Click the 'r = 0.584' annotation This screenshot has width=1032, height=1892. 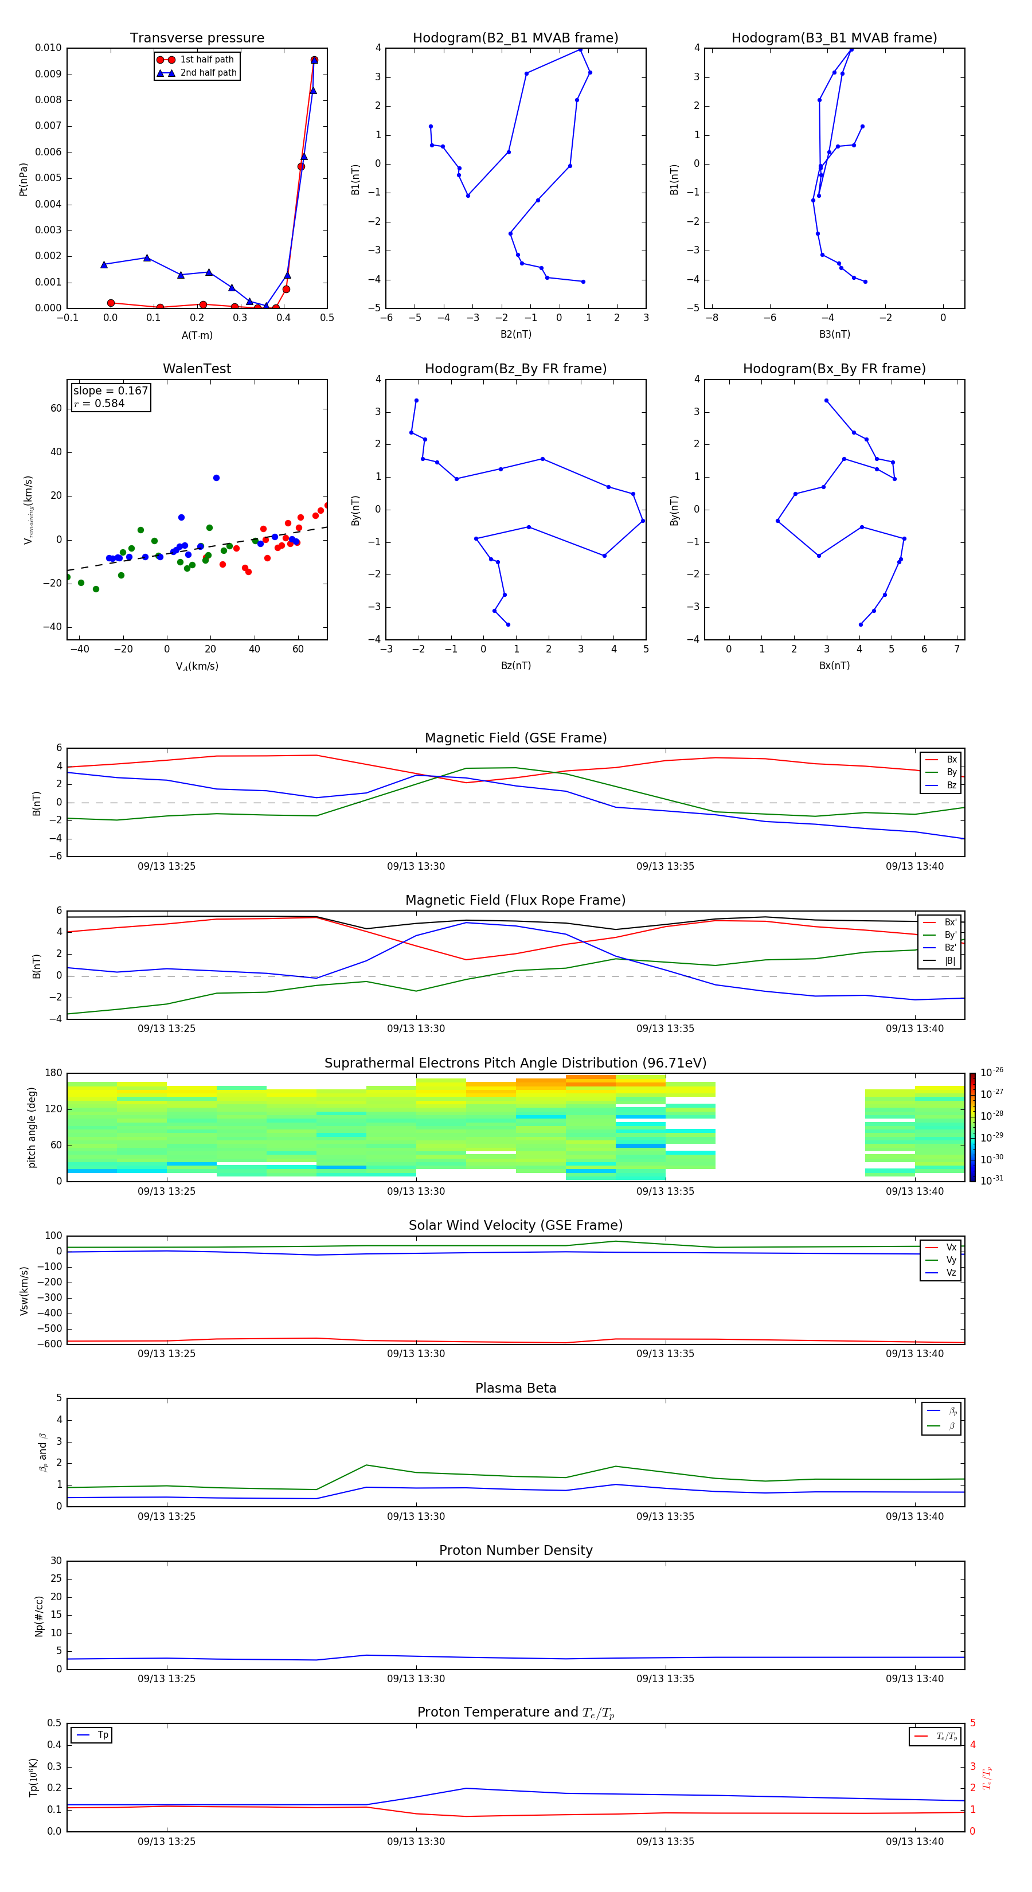pyautogui.click(x=99, y=403)
